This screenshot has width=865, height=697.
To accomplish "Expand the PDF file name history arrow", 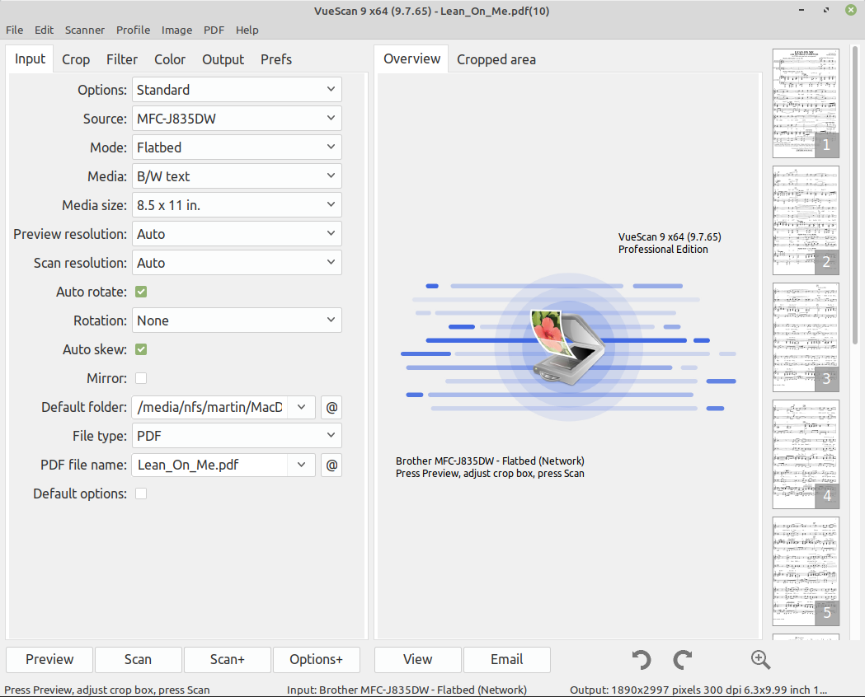I will [301, 465].
